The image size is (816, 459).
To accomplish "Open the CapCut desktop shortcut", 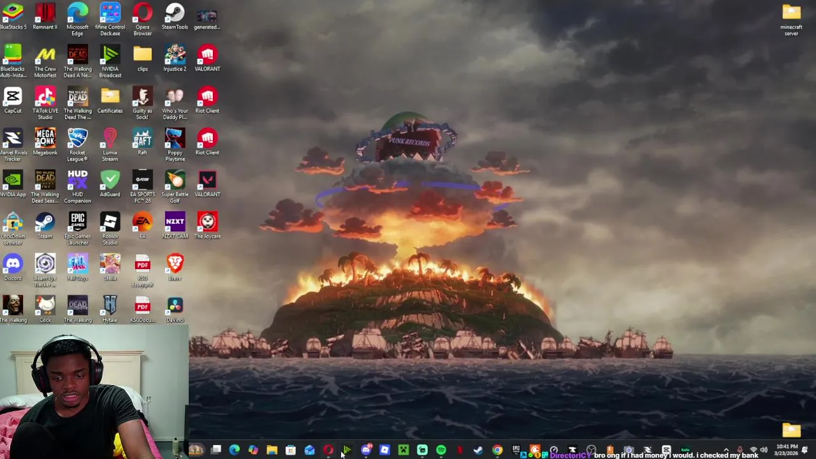I will (13, 101).
